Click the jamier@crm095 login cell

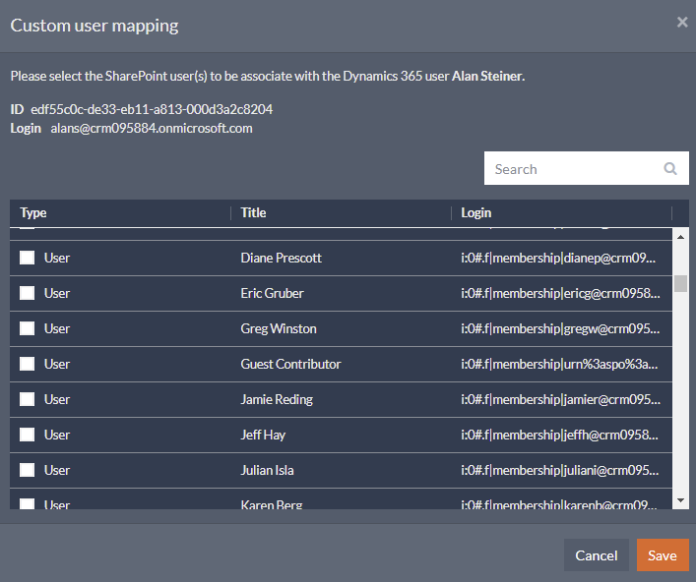click(560, 400)
